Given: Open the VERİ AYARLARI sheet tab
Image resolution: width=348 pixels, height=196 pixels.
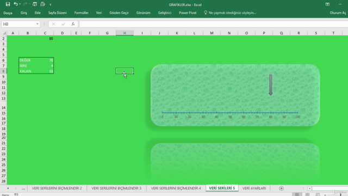Looking at the screenshot, I should [x=254, y=188].
